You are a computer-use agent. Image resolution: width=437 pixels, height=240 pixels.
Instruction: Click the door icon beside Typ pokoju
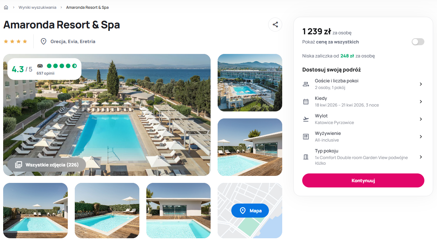pyautogui.click(x=306, y=157)
